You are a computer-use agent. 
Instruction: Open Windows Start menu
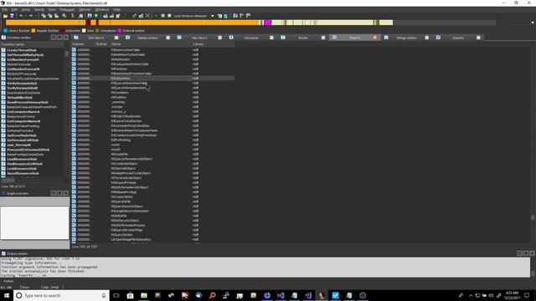[7, 295]
